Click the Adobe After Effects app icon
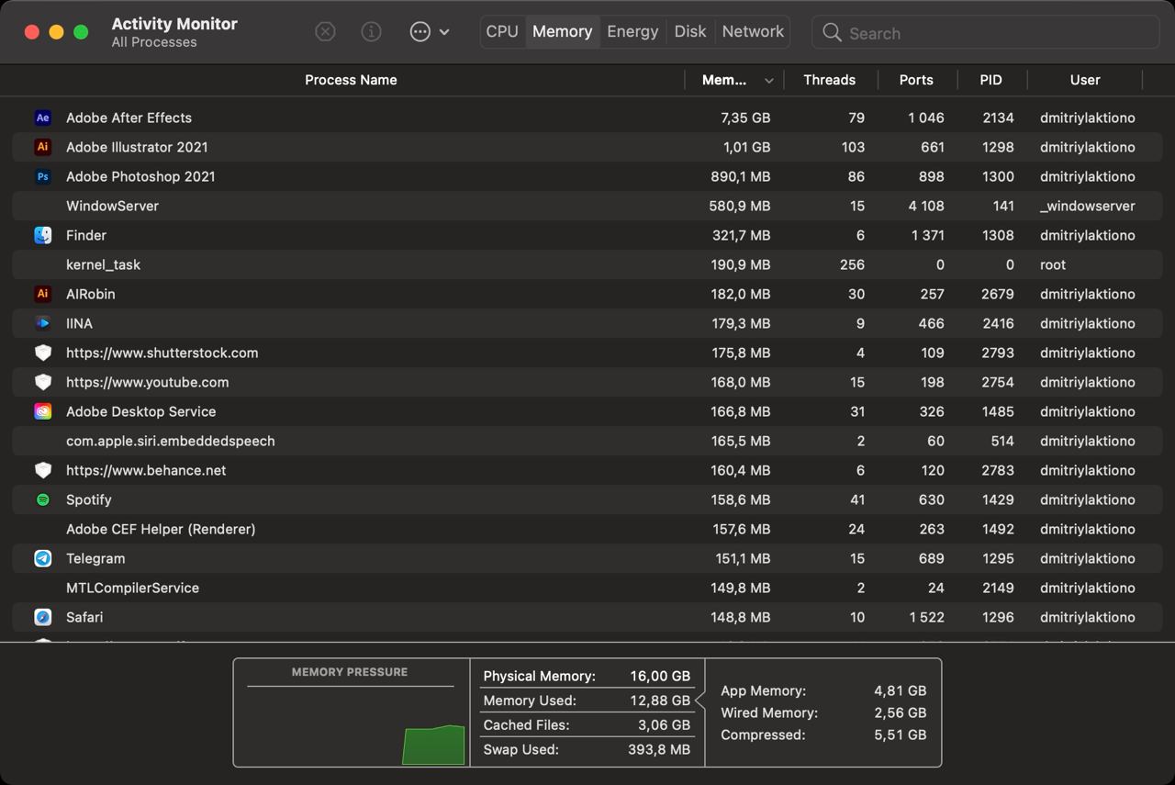The image size is (1175, 785). coord(42,118)
